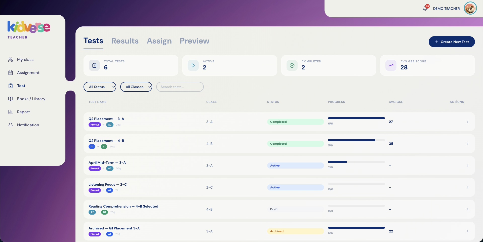Click the notification bell icon
Image resolution: width=483 pixels, height=242 pixels.
(x=425, y=9)
